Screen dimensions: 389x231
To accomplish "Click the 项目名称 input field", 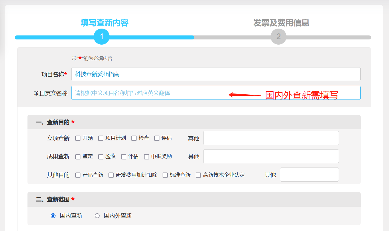I will click(x=216, y=74).
